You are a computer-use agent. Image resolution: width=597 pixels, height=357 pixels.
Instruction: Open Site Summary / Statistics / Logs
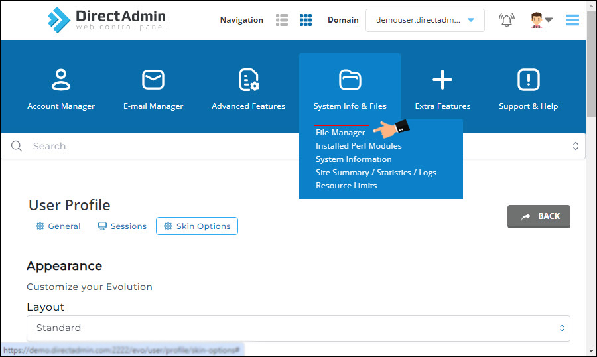(x=376, y=173)
